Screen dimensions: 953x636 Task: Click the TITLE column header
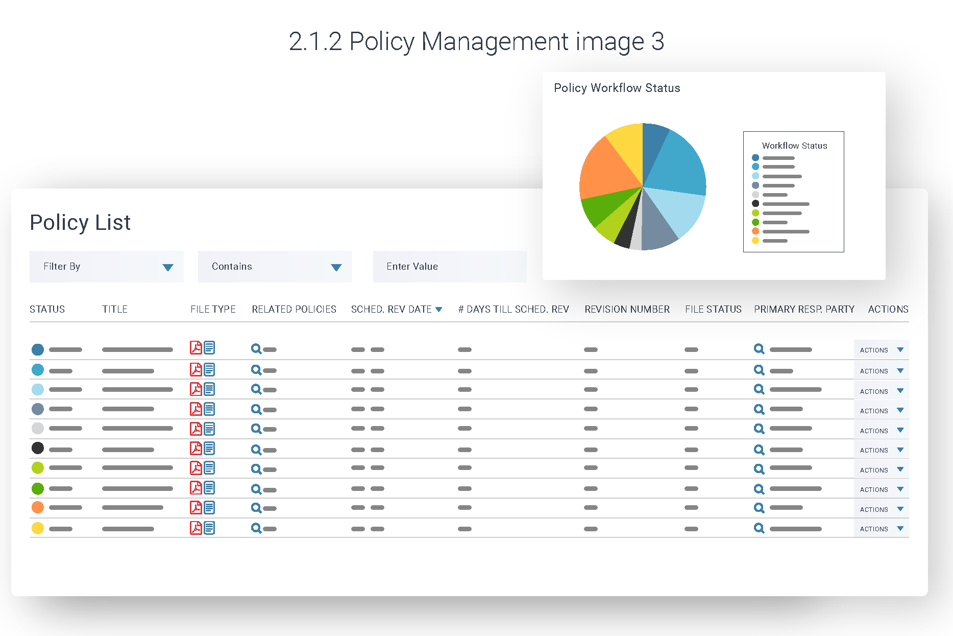(x=115, y=309)
